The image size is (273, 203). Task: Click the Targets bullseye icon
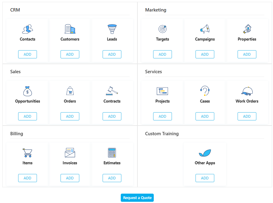coord(163,29)
